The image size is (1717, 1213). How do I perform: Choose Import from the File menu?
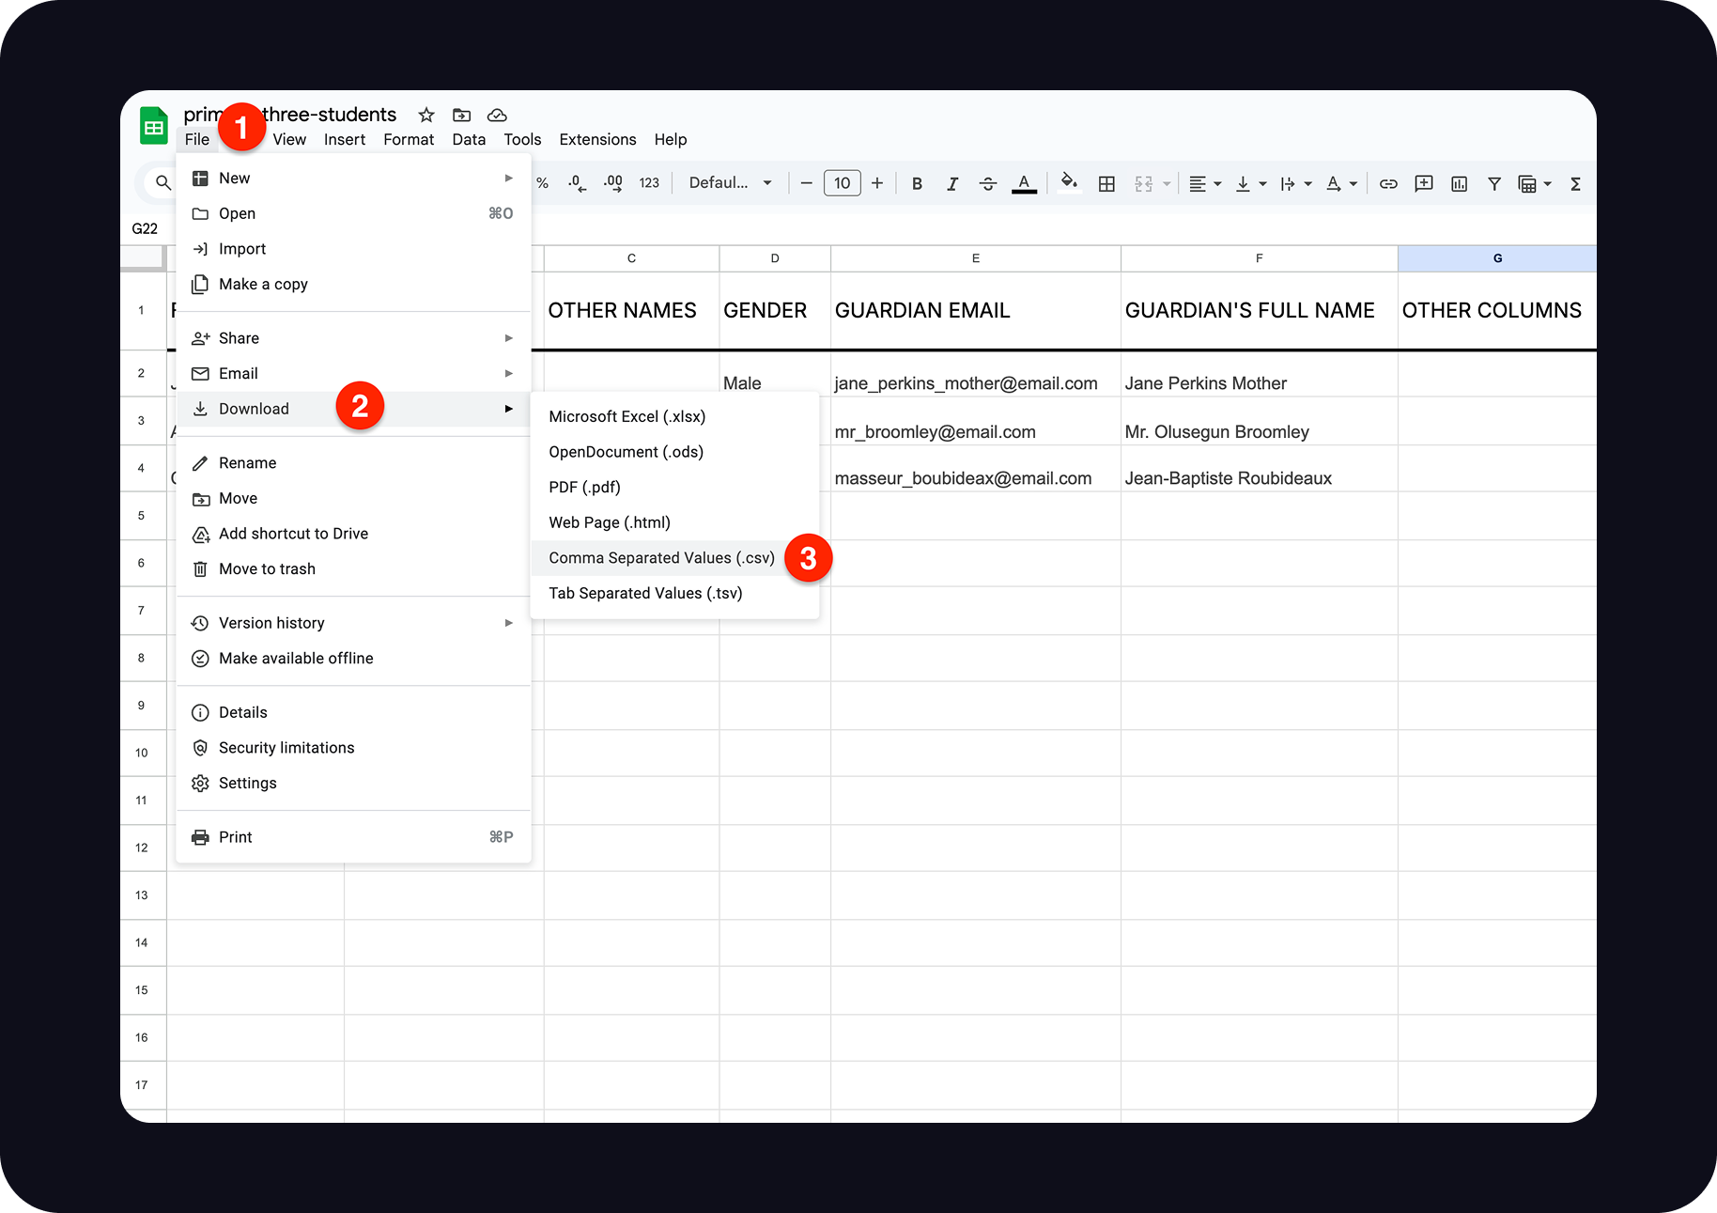(x=353, y=249)
